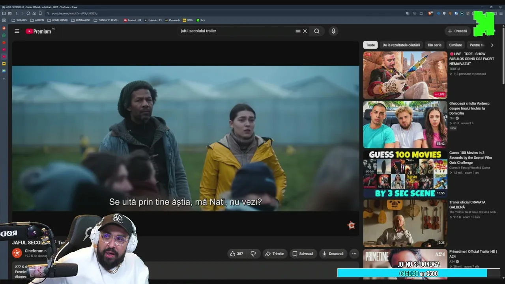Open 'Gheboasă si Iulia Vorbesc' video title
505x284 pixels.
[469, 108]
